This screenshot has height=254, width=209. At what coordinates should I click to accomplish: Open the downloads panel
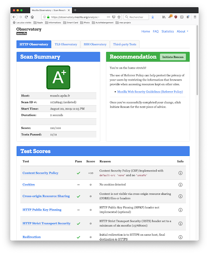[153, 17]
